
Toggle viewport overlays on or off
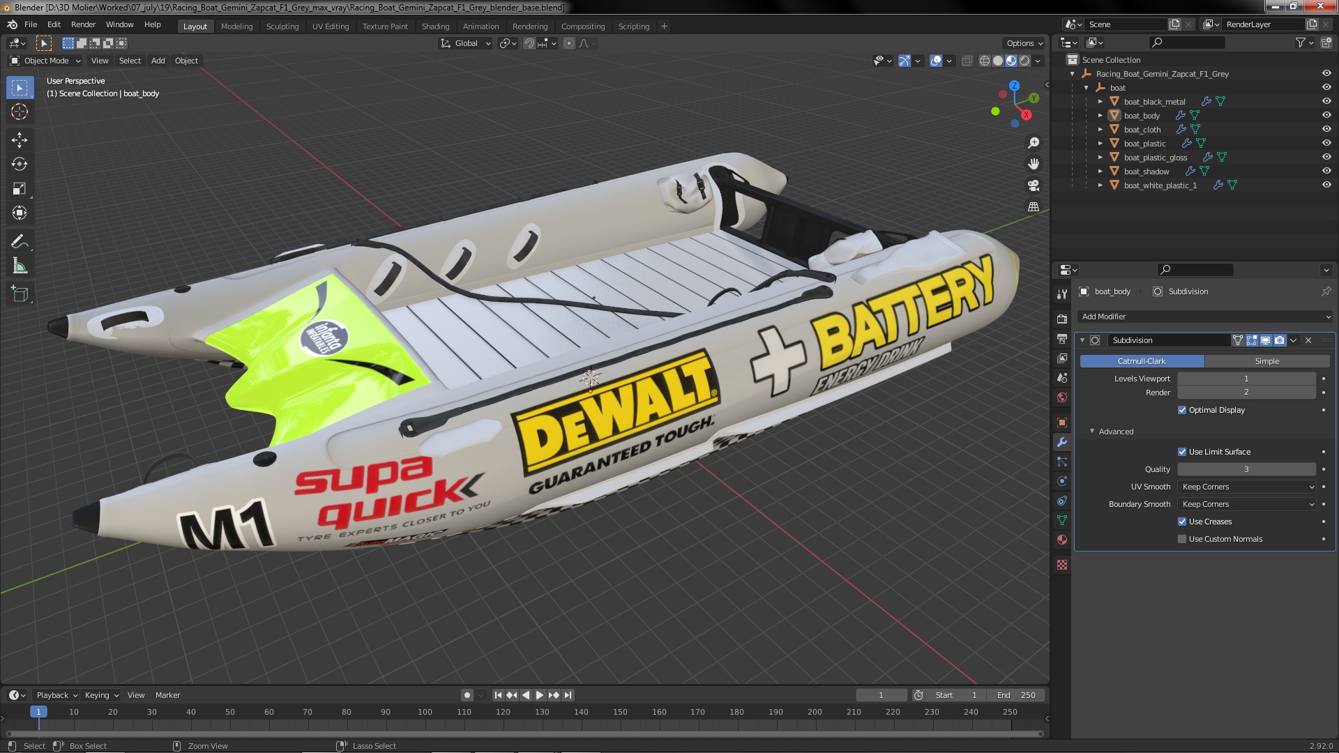pos(936,61)
